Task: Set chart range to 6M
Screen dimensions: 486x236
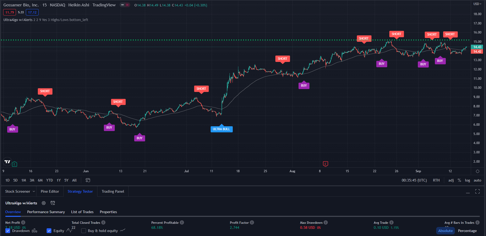Action: (40, 180)
